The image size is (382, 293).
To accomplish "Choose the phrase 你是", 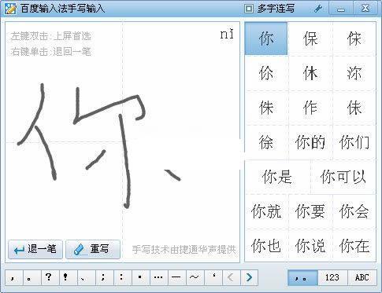I will point(277,177).
